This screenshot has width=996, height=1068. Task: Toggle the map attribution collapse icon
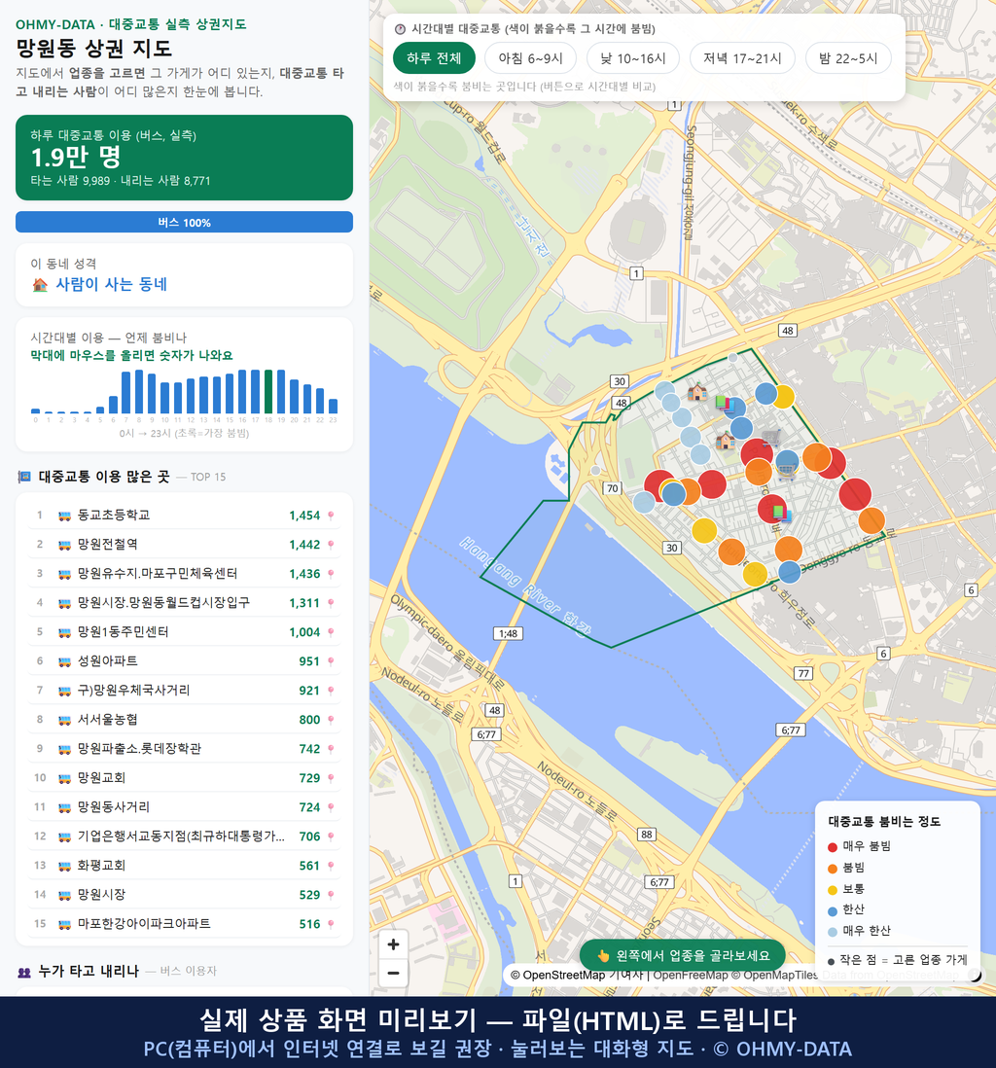click(976, 975)
